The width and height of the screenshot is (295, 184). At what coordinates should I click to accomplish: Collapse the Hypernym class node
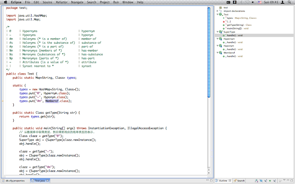click(218, 39)
